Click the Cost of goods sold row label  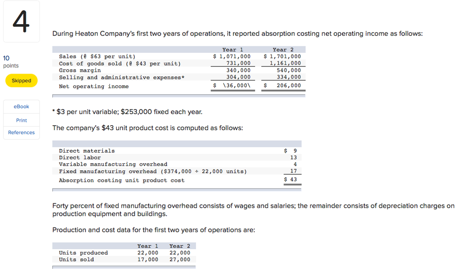click(119, 63)
